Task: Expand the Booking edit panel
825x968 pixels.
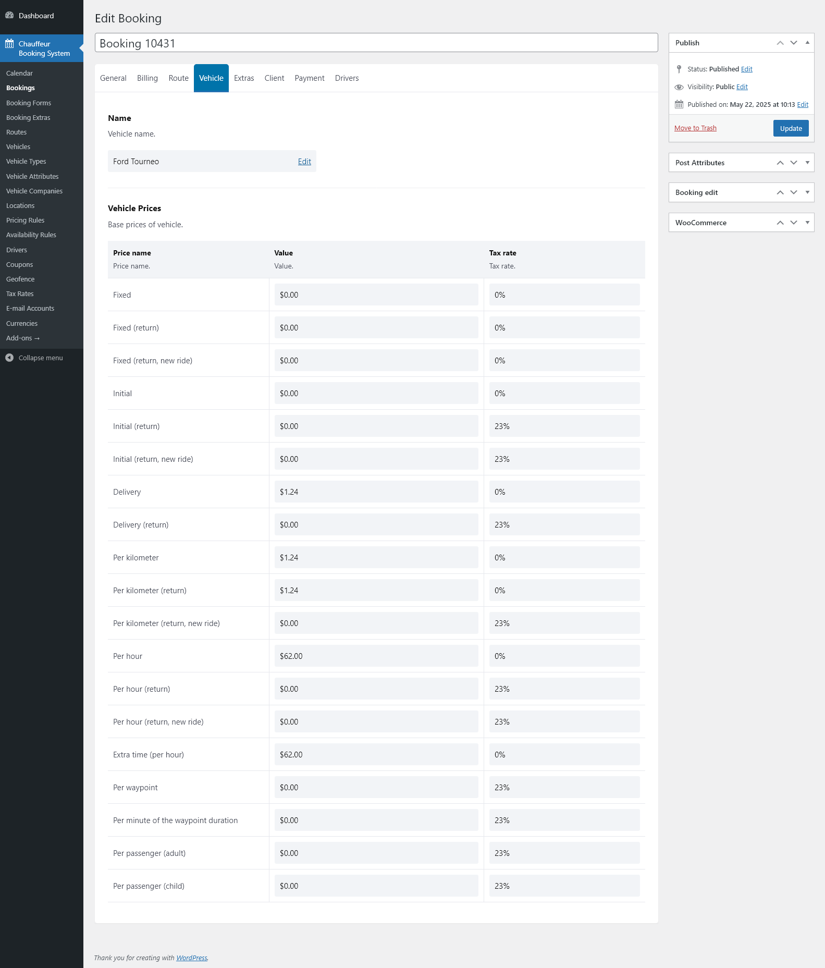Action: pyautogui.click(x=807, y=192)
